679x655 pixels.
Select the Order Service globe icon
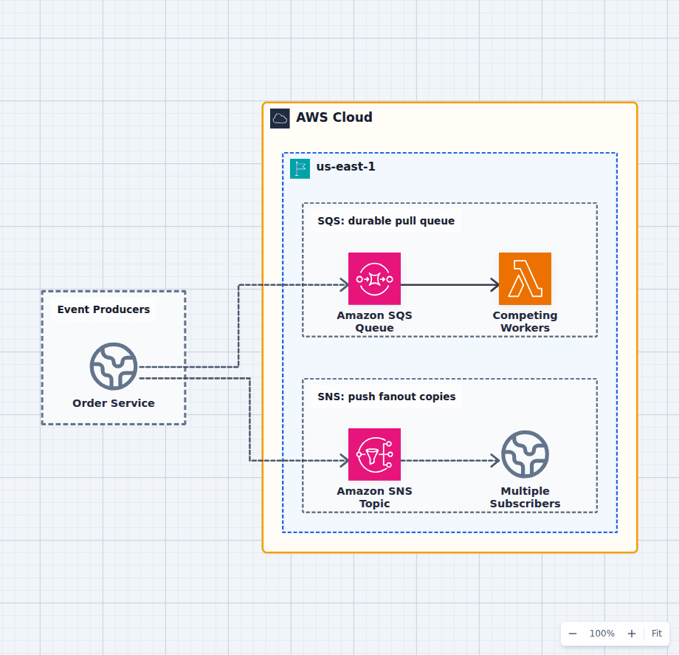(114, 366)
